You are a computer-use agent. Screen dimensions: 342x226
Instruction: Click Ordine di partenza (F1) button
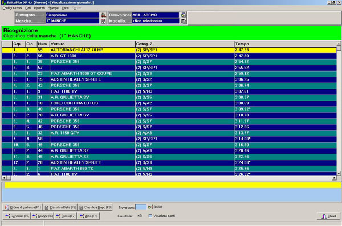pos(22,207)
